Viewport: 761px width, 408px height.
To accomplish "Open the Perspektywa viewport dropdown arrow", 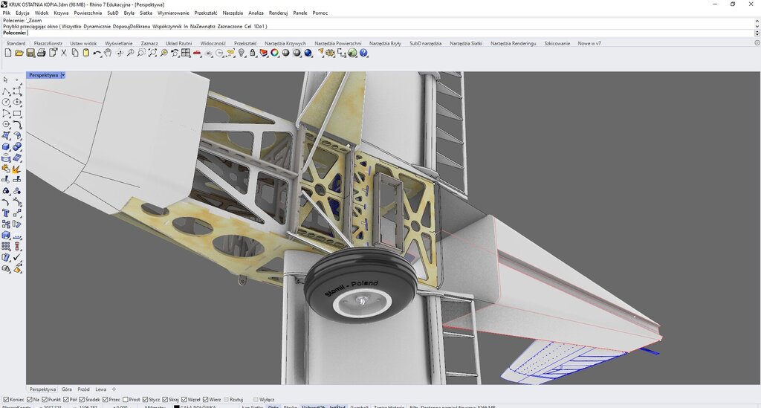I will pyautogui.click(x=63, y=75).
